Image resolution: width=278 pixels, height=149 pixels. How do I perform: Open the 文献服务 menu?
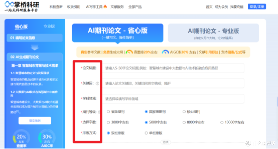point(117,7)
